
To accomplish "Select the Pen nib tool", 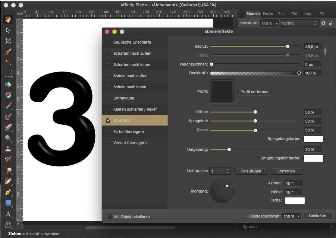I will coord(8,192).
